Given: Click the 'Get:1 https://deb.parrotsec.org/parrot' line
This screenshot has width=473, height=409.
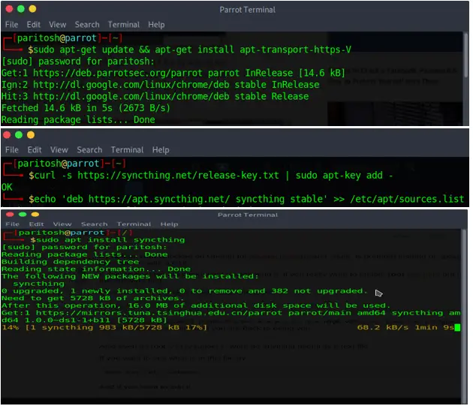Looking at the screenshot, I should coord(173,73).
